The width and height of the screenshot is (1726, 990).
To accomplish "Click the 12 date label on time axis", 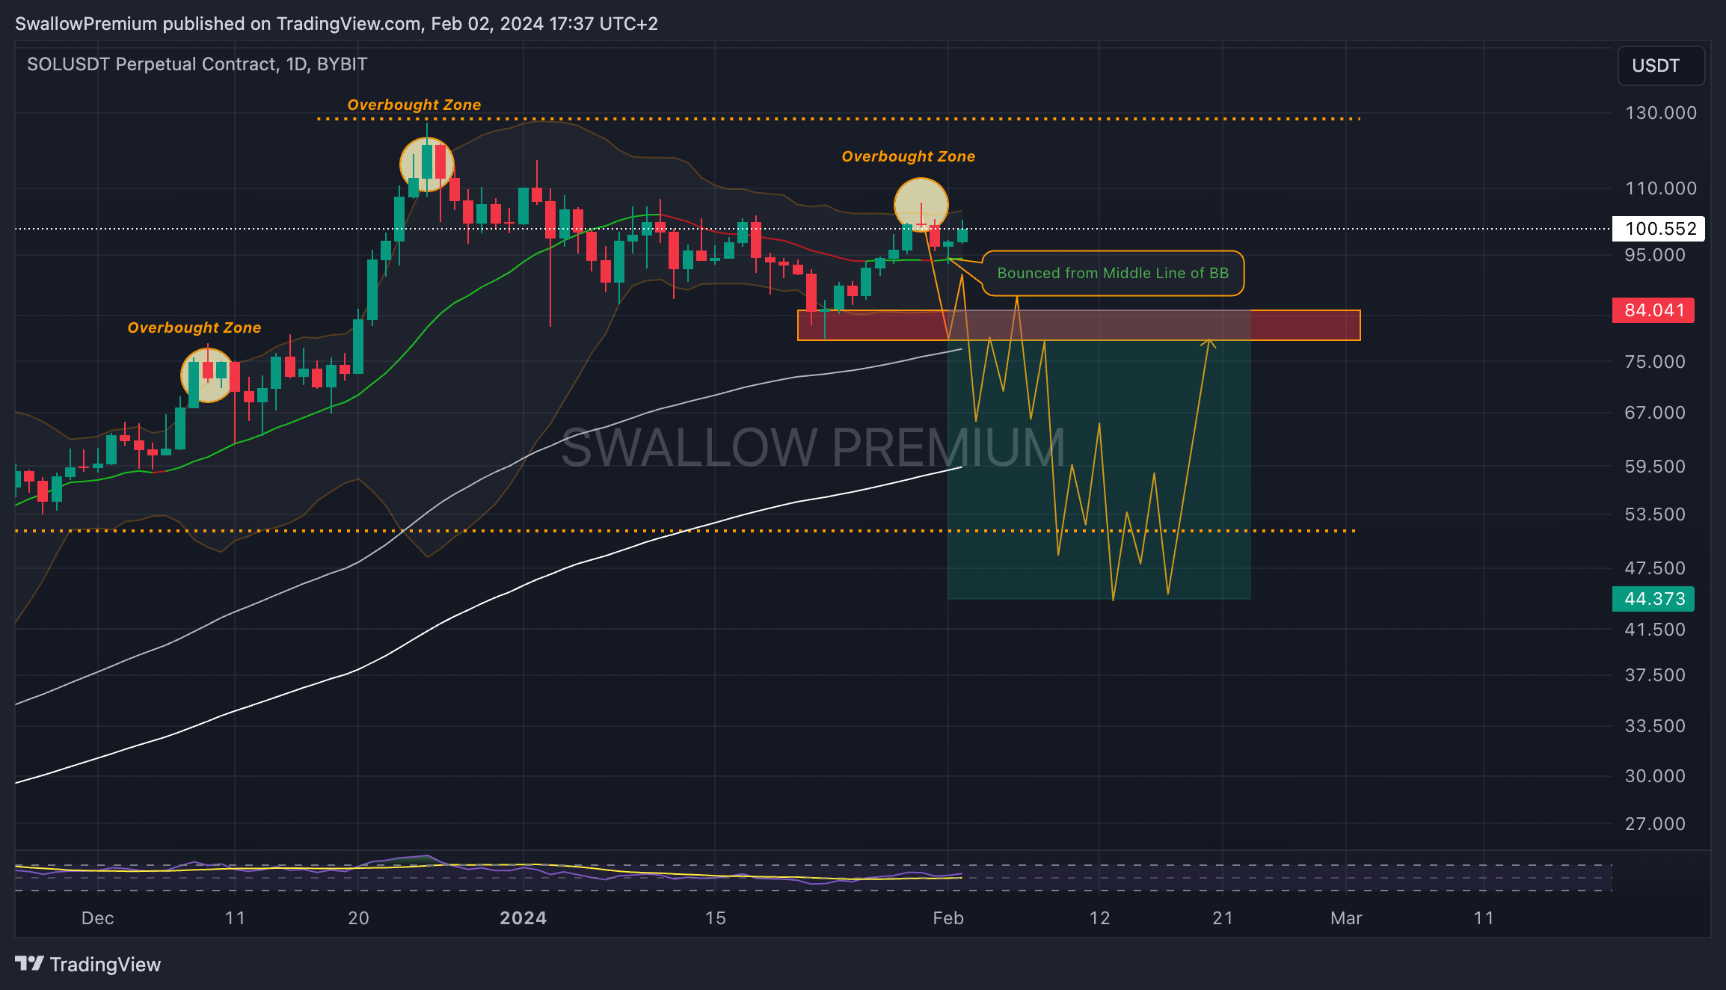I will point(1099,918).
